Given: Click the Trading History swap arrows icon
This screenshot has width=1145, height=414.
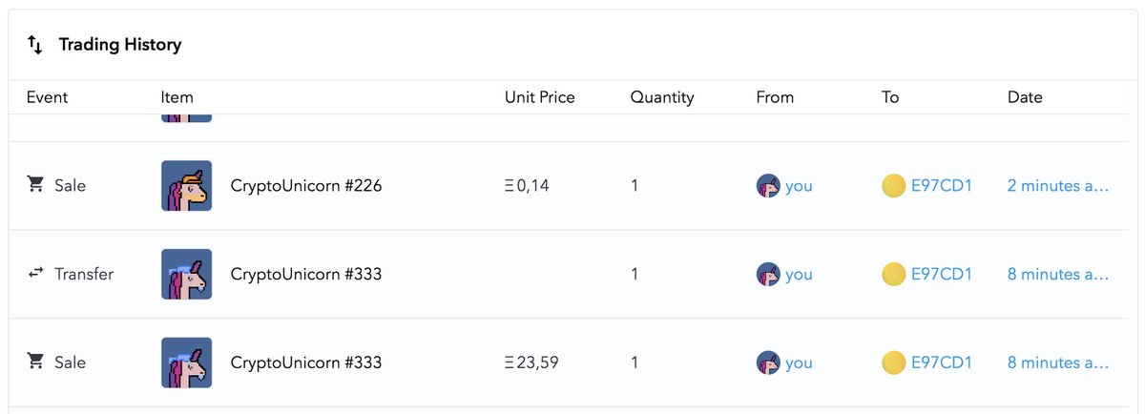Looking at the screenshot, I should tap(34, 45).
